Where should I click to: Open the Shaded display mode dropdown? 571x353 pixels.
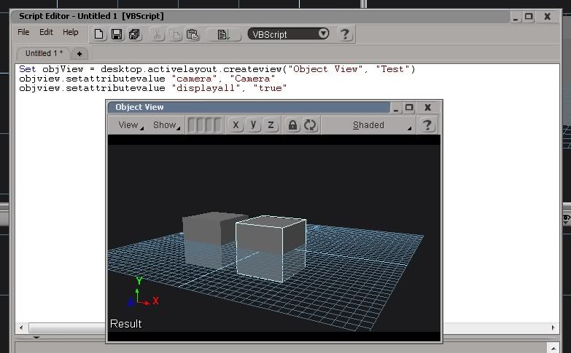(368, 125)
